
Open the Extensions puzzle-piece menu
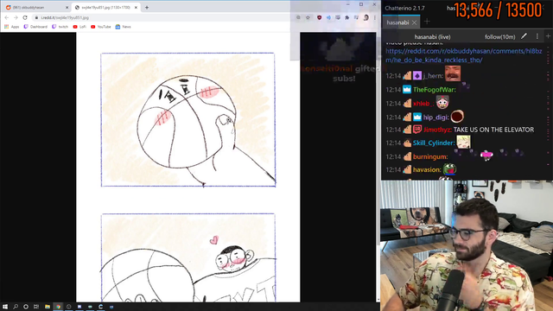(347, 17)
